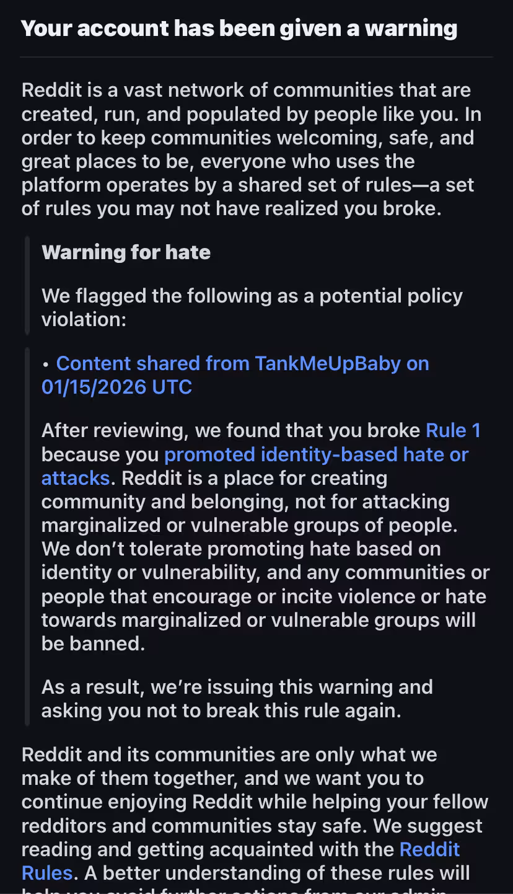Tap the bullet point before the Content shared link
The width and height of the screenshot is (513, 894).
[46, 364]
